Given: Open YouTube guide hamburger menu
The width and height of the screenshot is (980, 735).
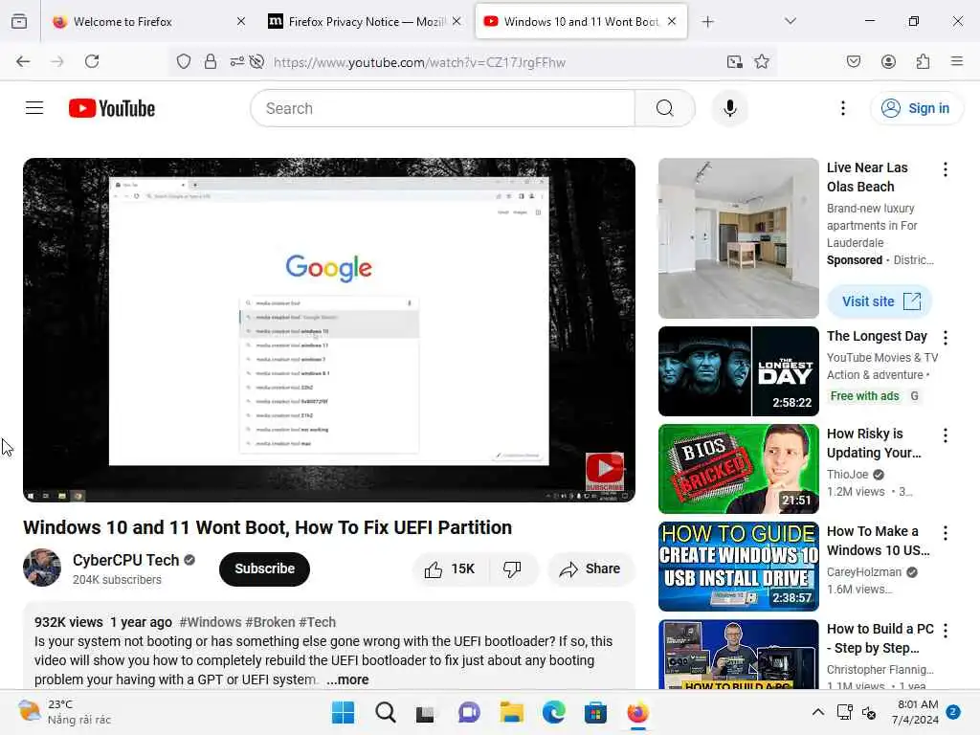Looking at the screenshot, I should click(34, 108).
